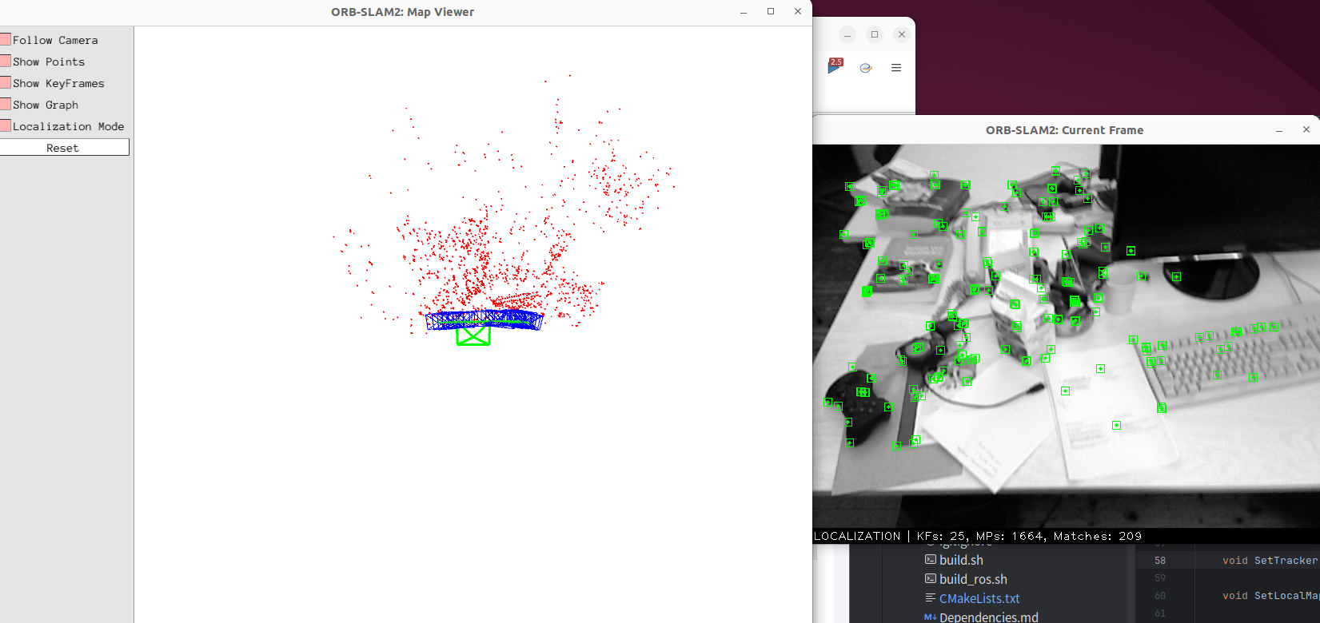Image resolution: width=1320 pixels, height=623 pixels.
Task: Click the build.sh file icon
Action: click(931, 559)
